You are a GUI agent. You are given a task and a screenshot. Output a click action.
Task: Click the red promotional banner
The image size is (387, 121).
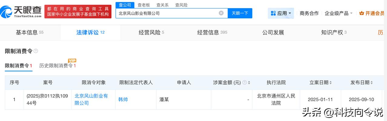tap(78, 11)
